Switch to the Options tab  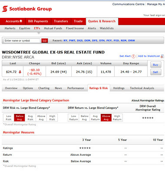click(28, 88)
